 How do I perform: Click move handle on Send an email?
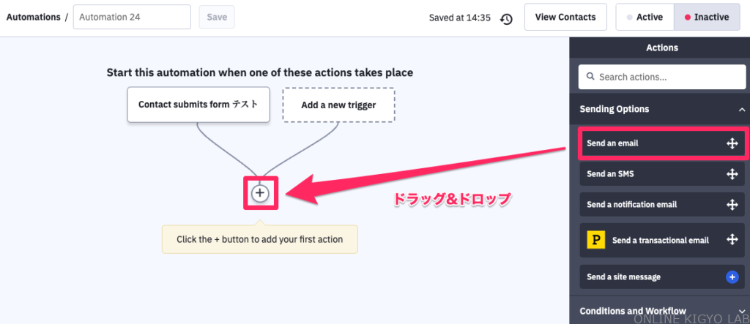(x=732, y=143)
